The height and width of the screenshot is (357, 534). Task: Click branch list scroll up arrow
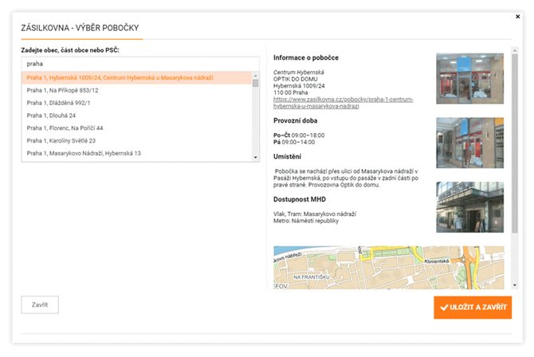coord(255,75)
